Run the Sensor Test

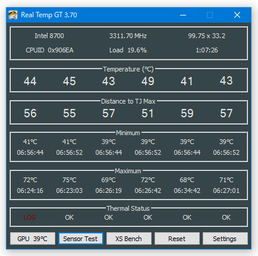click(x=81, y=239)
